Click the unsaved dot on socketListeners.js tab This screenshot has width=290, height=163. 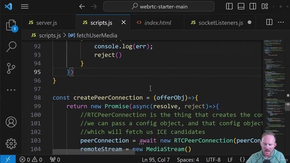250,22
